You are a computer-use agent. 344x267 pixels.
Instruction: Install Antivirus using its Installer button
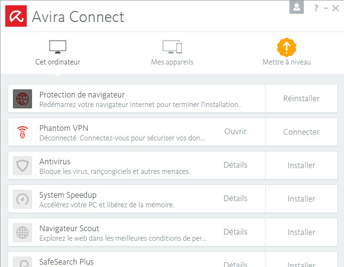pyautogui.click(x=301, y=165)
